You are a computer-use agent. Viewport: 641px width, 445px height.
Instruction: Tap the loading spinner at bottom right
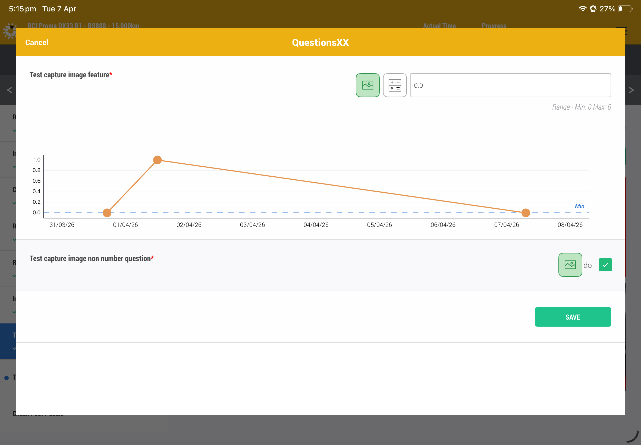point(632,436)
